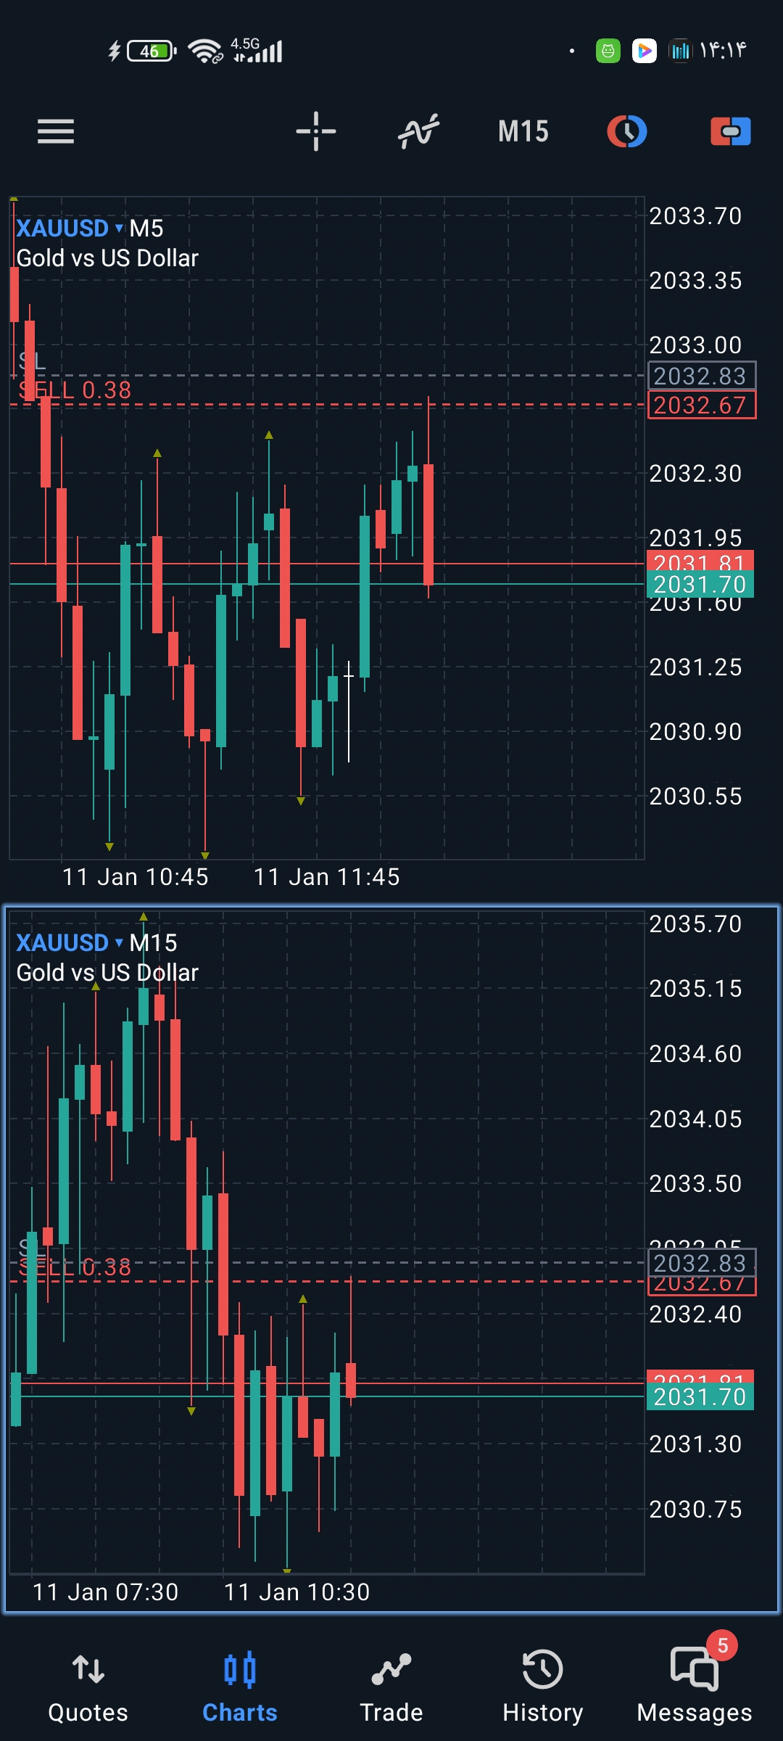The image size is (783, 1741).
Task: Tap the new order trade icon
Action: tap(730, 131)
